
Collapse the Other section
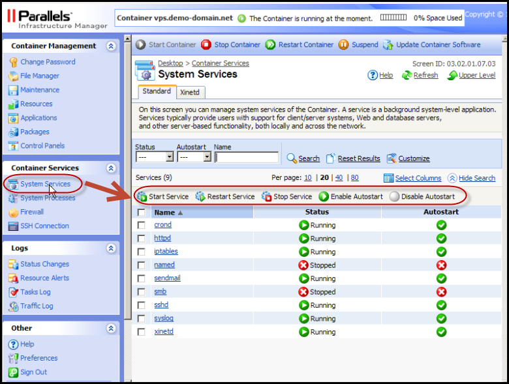pyautogui.click(x=111, y=328)
